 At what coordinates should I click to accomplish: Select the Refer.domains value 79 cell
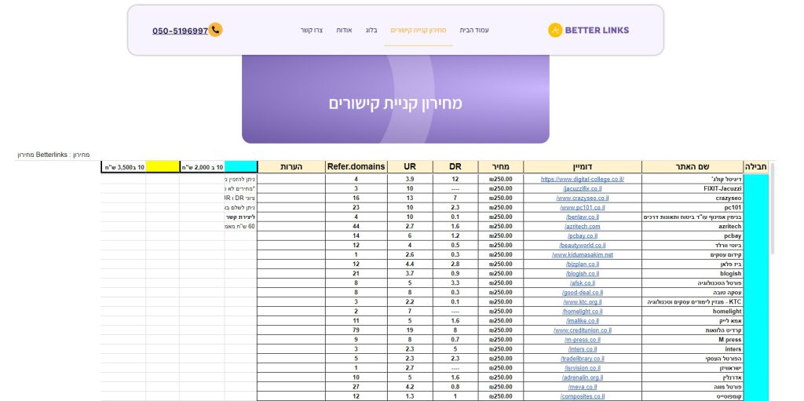[356, 330]
